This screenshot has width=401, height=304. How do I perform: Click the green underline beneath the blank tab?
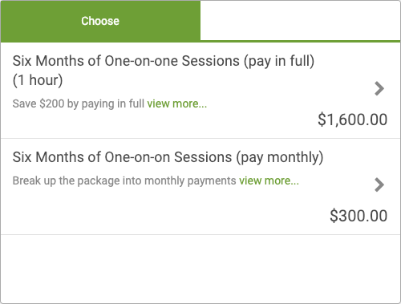pyautogui.click(x=300, y=42)
